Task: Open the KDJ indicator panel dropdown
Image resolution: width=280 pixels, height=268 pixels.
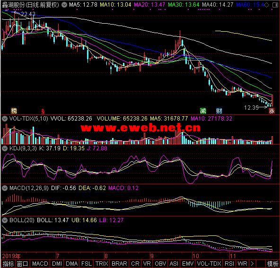Action: pos(5,148)
